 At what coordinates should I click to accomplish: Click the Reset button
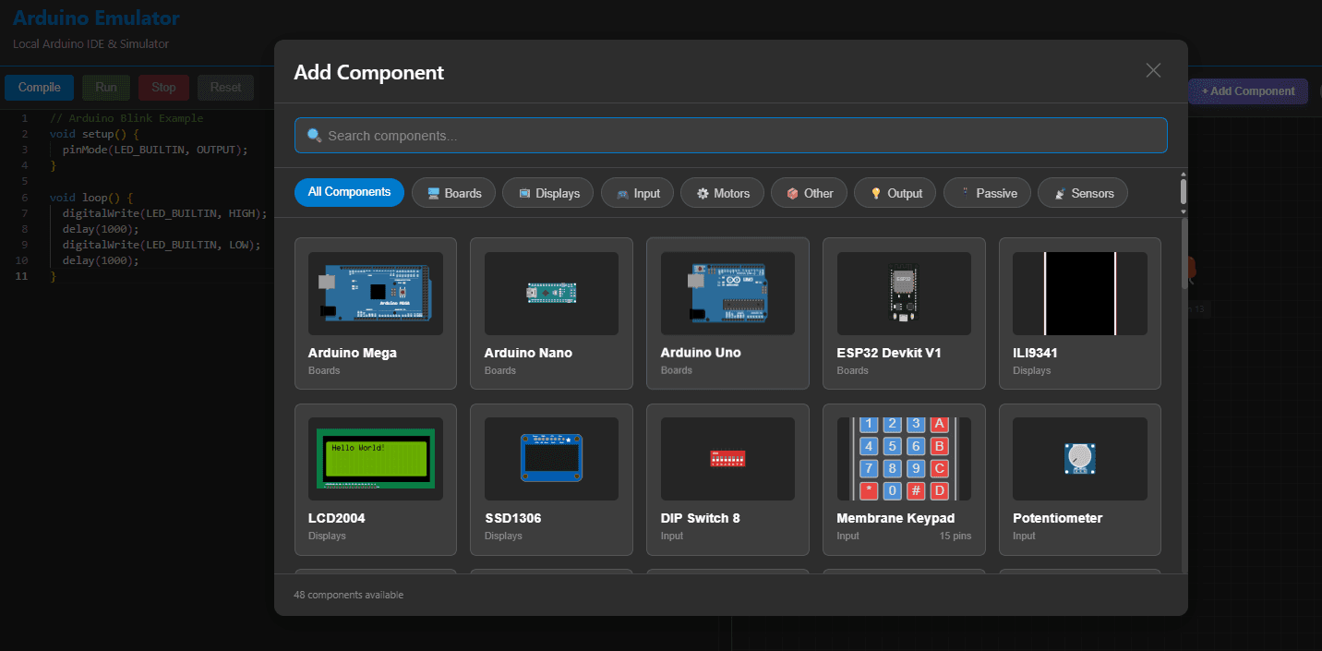point(225,87)
